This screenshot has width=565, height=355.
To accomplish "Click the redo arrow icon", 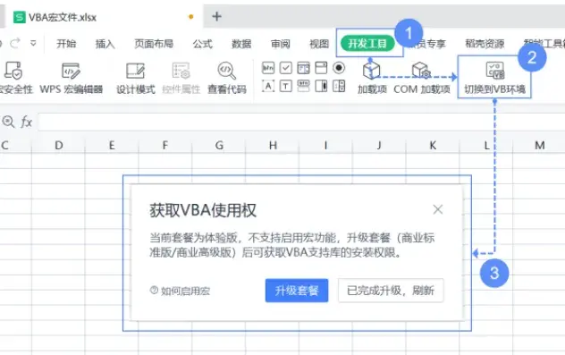I will coord(15,44).
